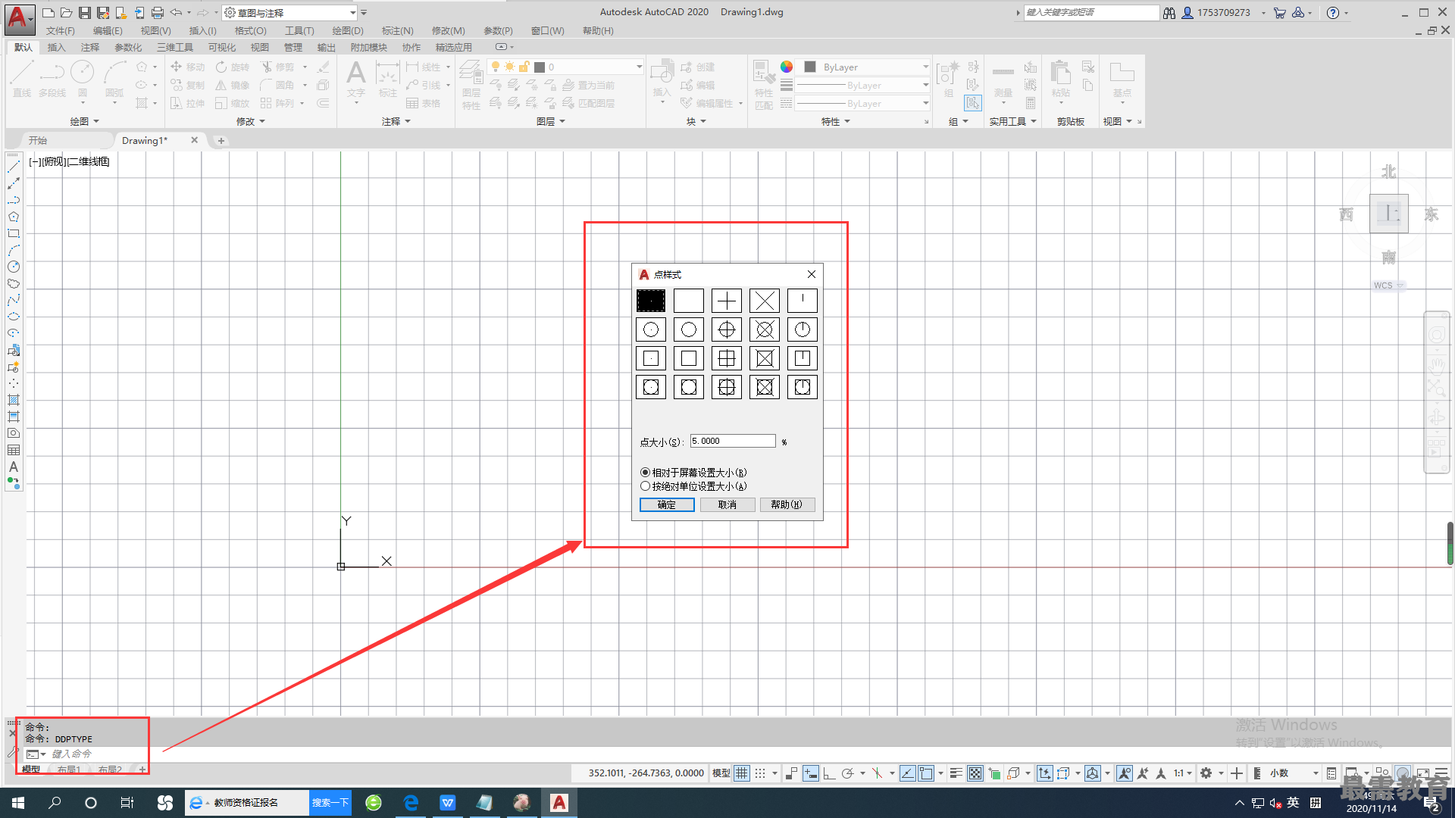The image size is (1455, 818).
Task: Open the workspace dropdown 草图与注释
Action: (x=290, y=13)
